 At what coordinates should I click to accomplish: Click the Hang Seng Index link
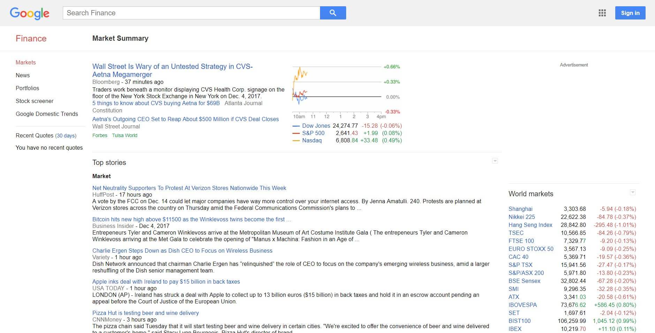click(x=530, y=225)
